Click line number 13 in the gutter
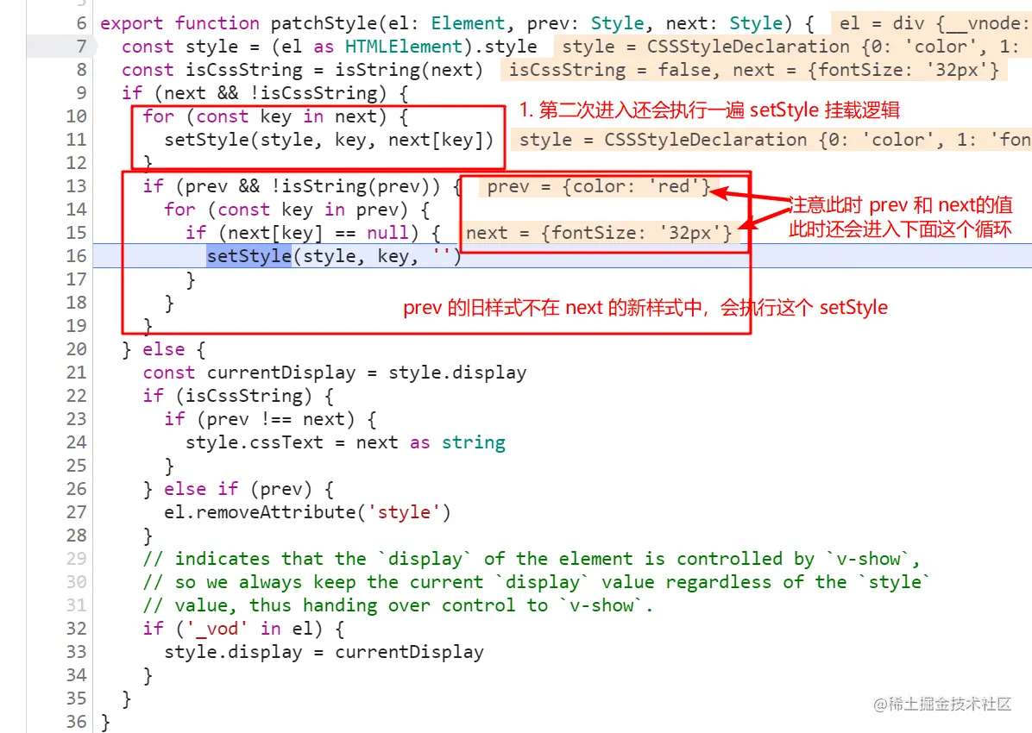The width and height of the screenshot is (1032, 733). click(x=76, y=186)
